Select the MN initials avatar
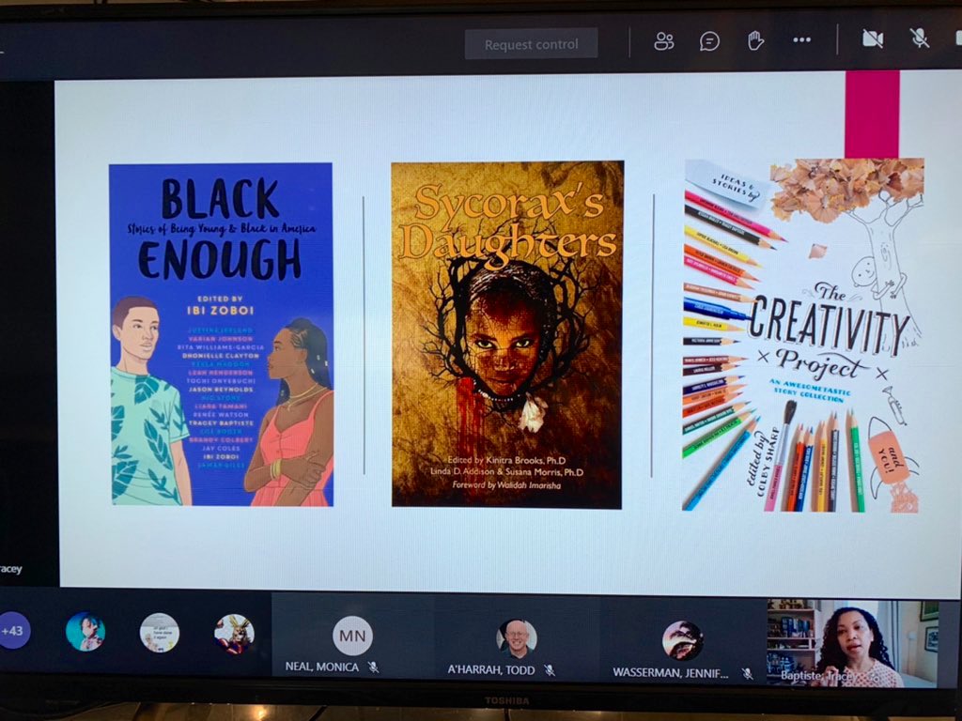 353,636
